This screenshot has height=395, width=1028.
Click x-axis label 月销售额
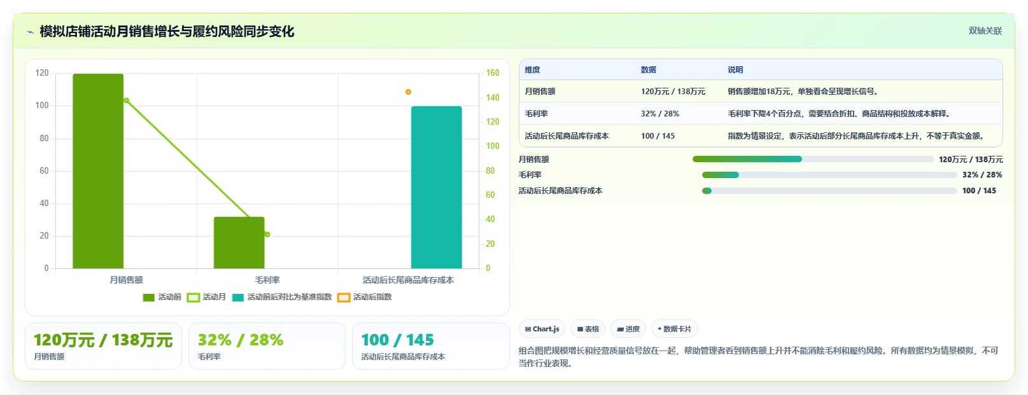click(x=126, y=280)
